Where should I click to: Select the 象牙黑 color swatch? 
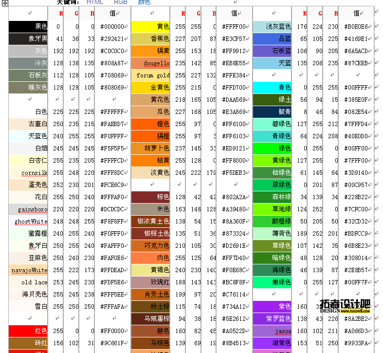tap(28, 39)
